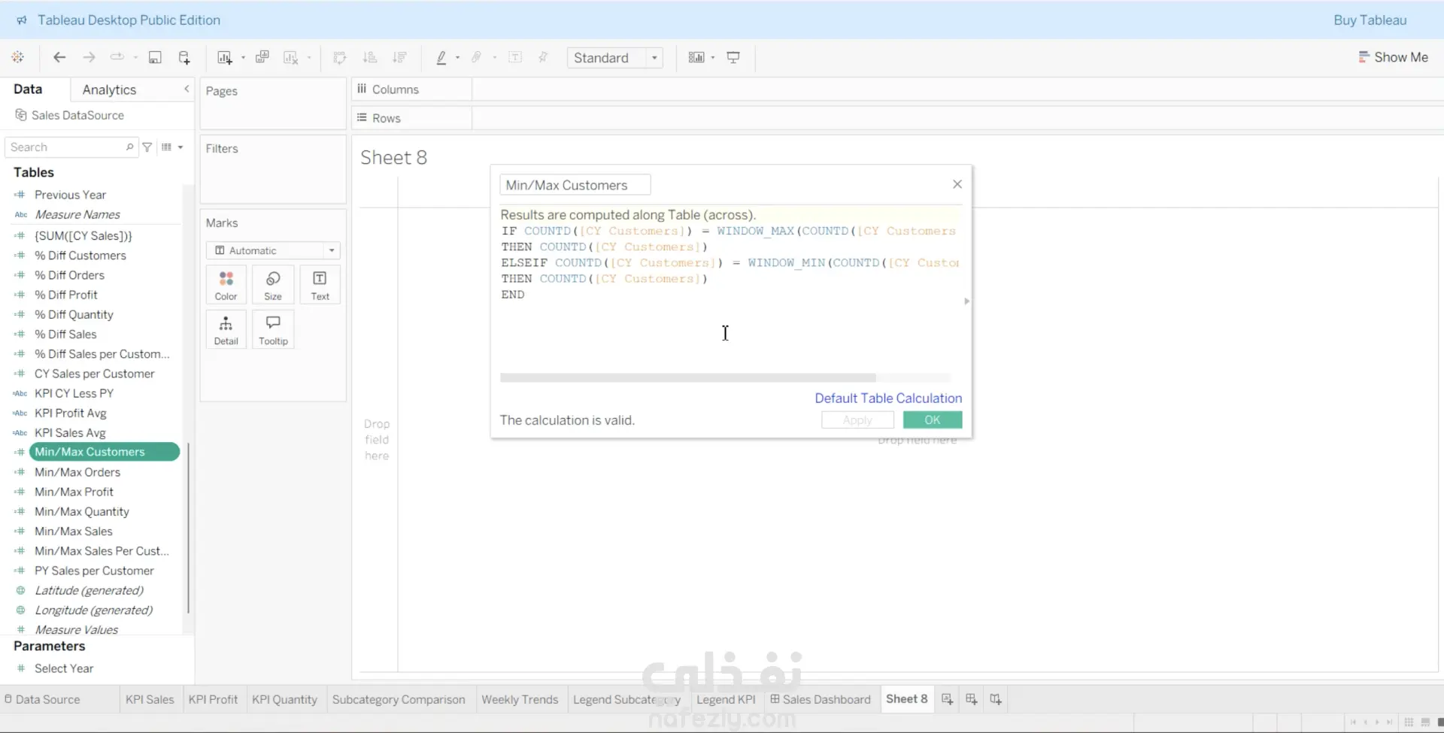Click the Text mark card

(x=320, y=286)
